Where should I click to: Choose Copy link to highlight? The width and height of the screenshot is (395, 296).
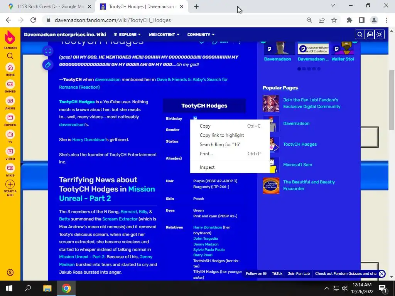tap(230, 135)
